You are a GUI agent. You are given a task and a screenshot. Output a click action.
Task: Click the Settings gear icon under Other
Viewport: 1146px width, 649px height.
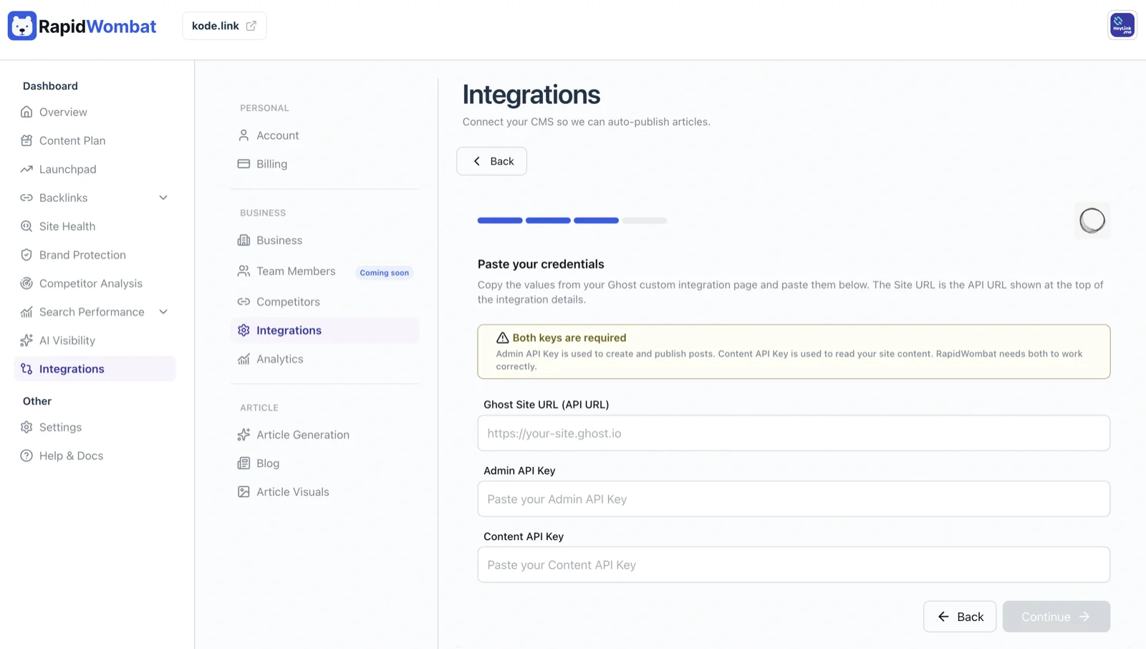pos(27,427)
